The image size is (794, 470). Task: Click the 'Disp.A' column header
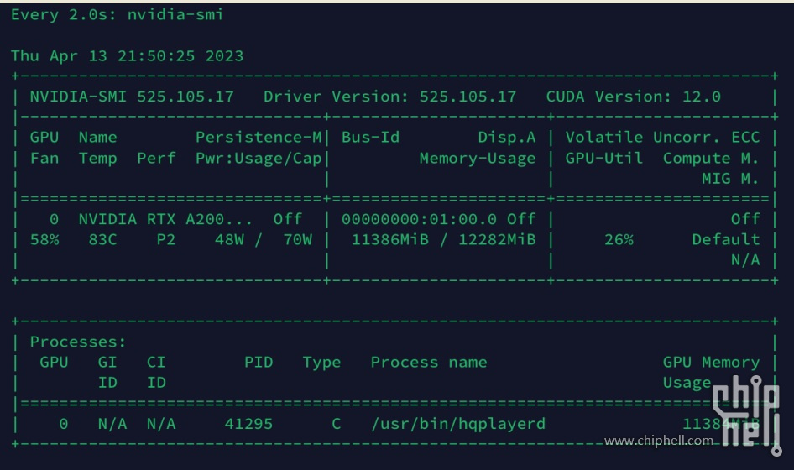[507, 138]
